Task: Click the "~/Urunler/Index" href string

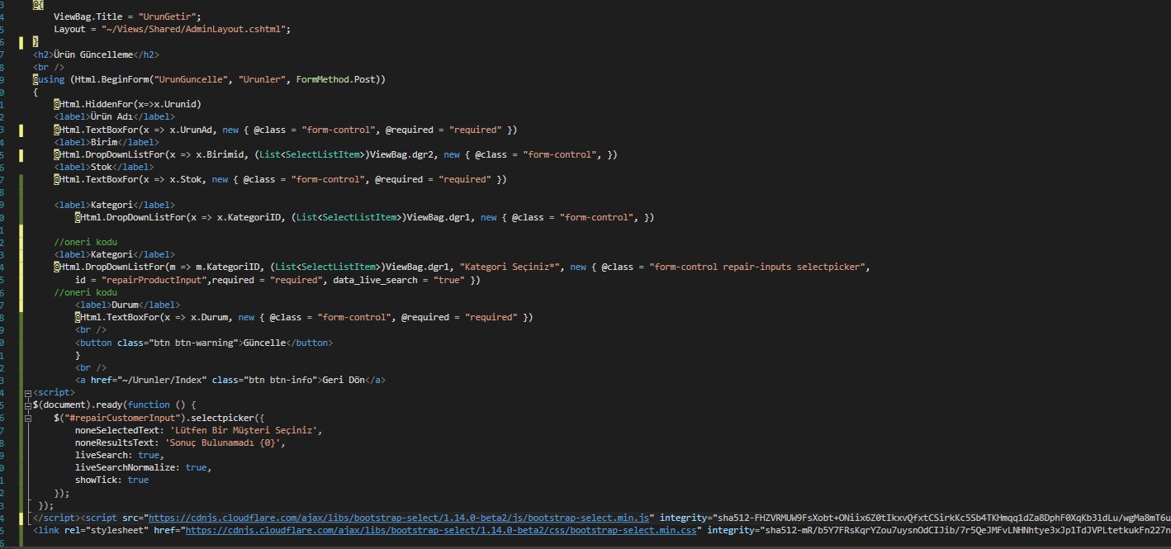Action: (x=160, y=380)
